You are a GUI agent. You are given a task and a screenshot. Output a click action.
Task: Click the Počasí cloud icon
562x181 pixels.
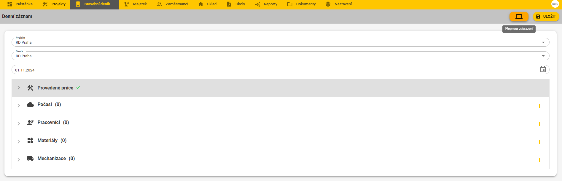pos(30,105)
